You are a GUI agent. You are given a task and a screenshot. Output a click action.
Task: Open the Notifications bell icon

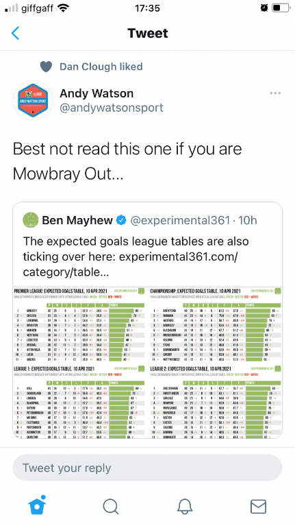185,507
